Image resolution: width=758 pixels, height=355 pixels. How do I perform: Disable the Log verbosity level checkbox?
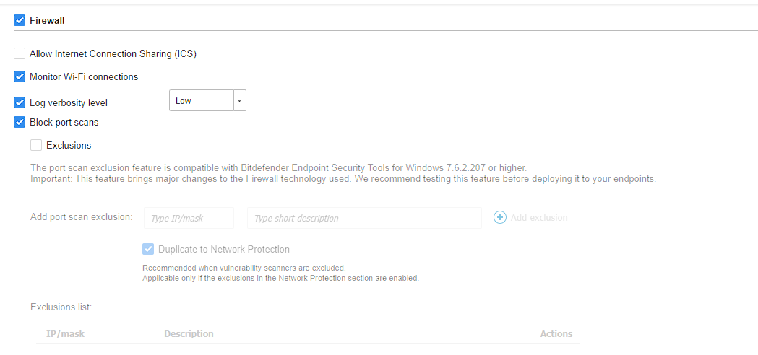[20, 102]
